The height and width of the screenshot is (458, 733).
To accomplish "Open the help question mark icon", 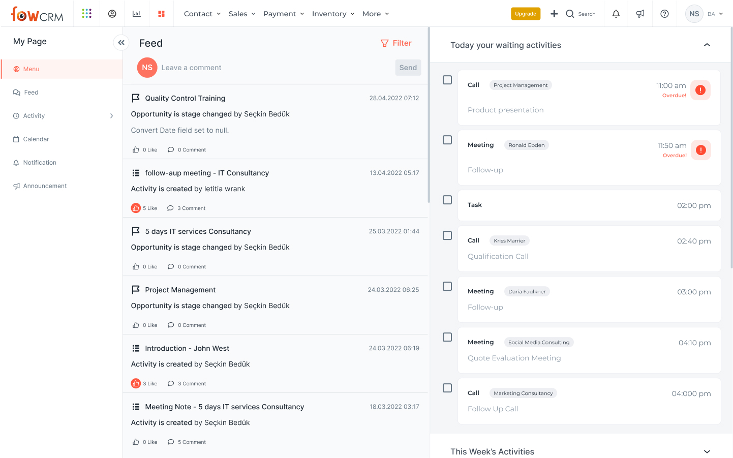I will point(664,14).
